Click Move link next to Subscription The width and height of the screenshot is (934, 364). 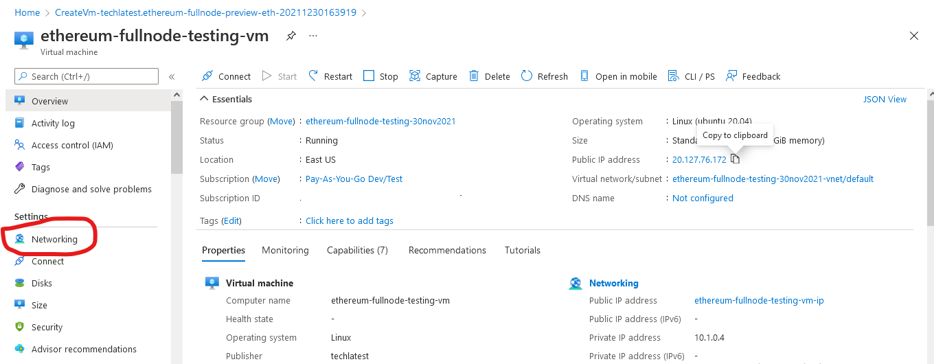266,179
